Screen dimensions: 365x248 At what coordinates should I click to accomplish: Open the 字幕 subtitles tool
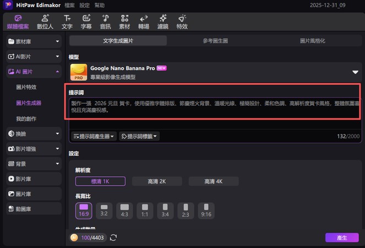(x=86, y=22)
